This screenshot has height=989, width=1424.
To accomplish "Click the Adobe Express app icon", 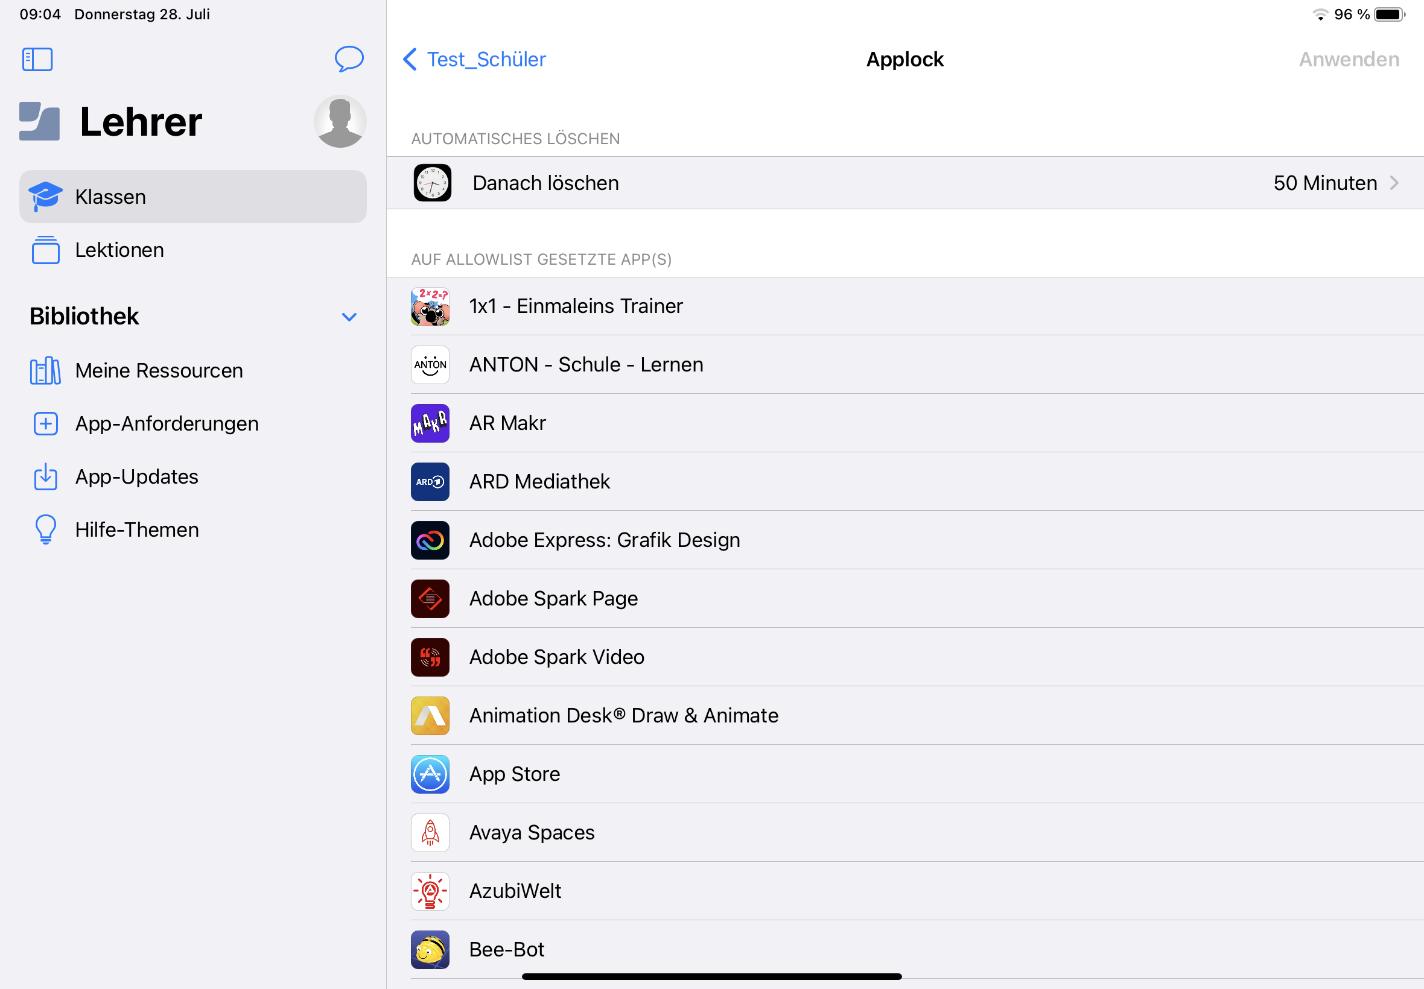I will click(x=430, y=540).
